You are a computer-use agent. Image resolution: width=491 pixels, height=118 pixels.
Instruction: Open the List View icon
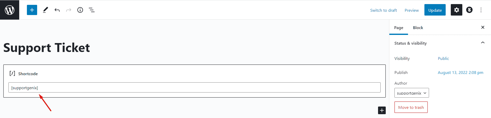pyautogui.click(x=92, y=10)
